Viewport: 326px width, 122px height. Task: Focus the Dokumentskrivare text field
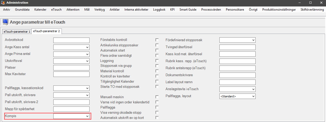[x=238, y=75]
